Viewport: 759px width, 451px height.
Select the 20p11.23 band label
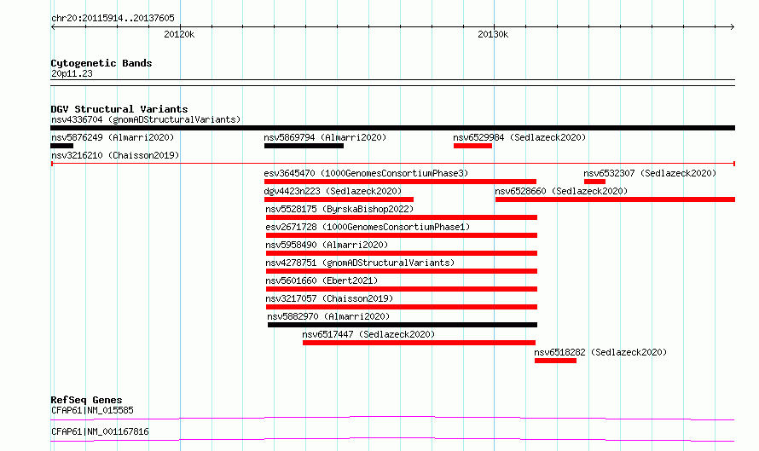pos(72,73)
